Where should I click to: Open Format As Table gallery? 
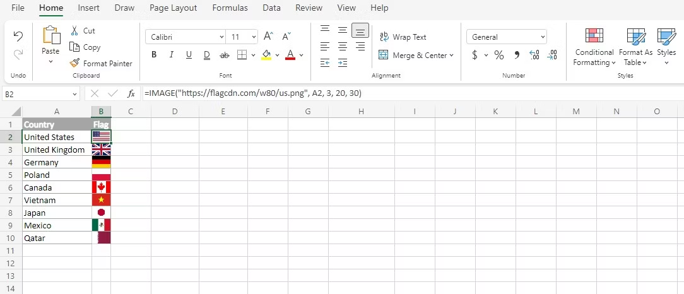(x=635, y=47)
